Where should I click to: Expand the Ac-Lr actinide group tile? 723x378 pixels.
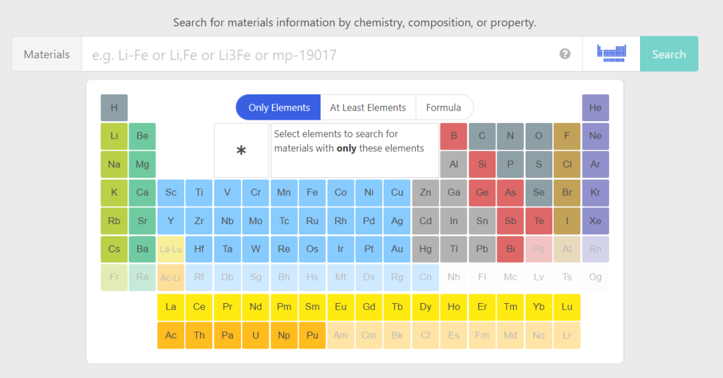point(171,278)
